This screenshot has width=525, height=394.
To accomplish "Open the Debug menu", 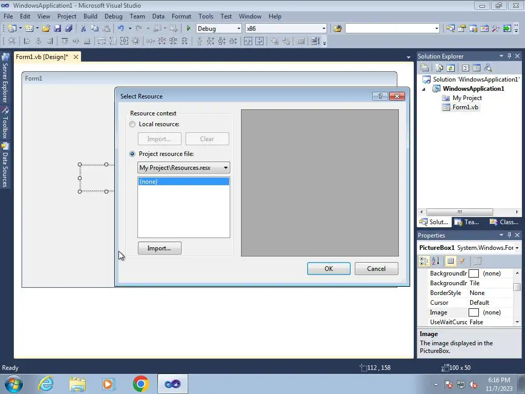I will pyautogui.click(x=113, y=16).
